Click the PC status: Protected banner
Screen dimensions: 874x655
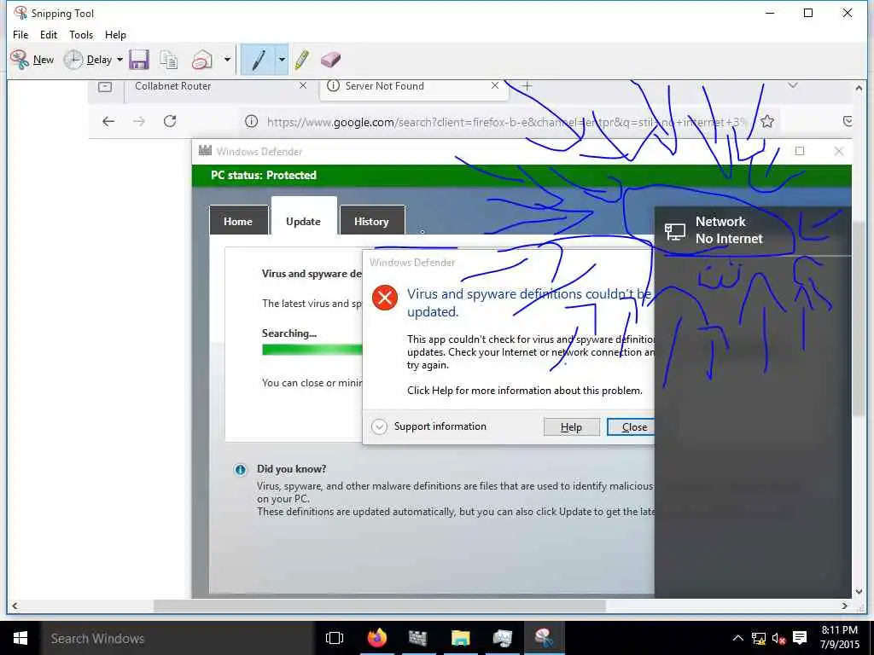pyautogui.click(x=521, y=176)
